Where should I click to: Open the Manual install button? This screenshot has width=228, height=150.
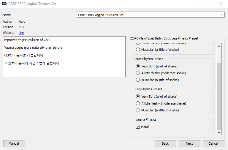14,143
